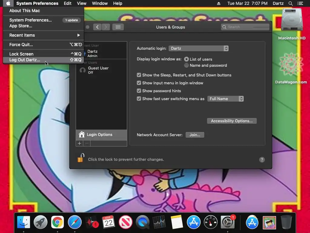This screenshot has width=310, height=233.
Task: Open help question mark button
Action: (x=262, y=160)
